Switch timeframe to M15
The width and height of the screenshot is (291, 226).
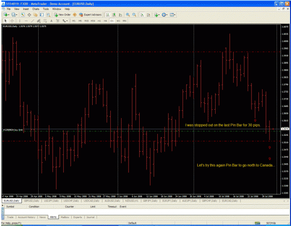pyautogui.click(x=87, y=21)
